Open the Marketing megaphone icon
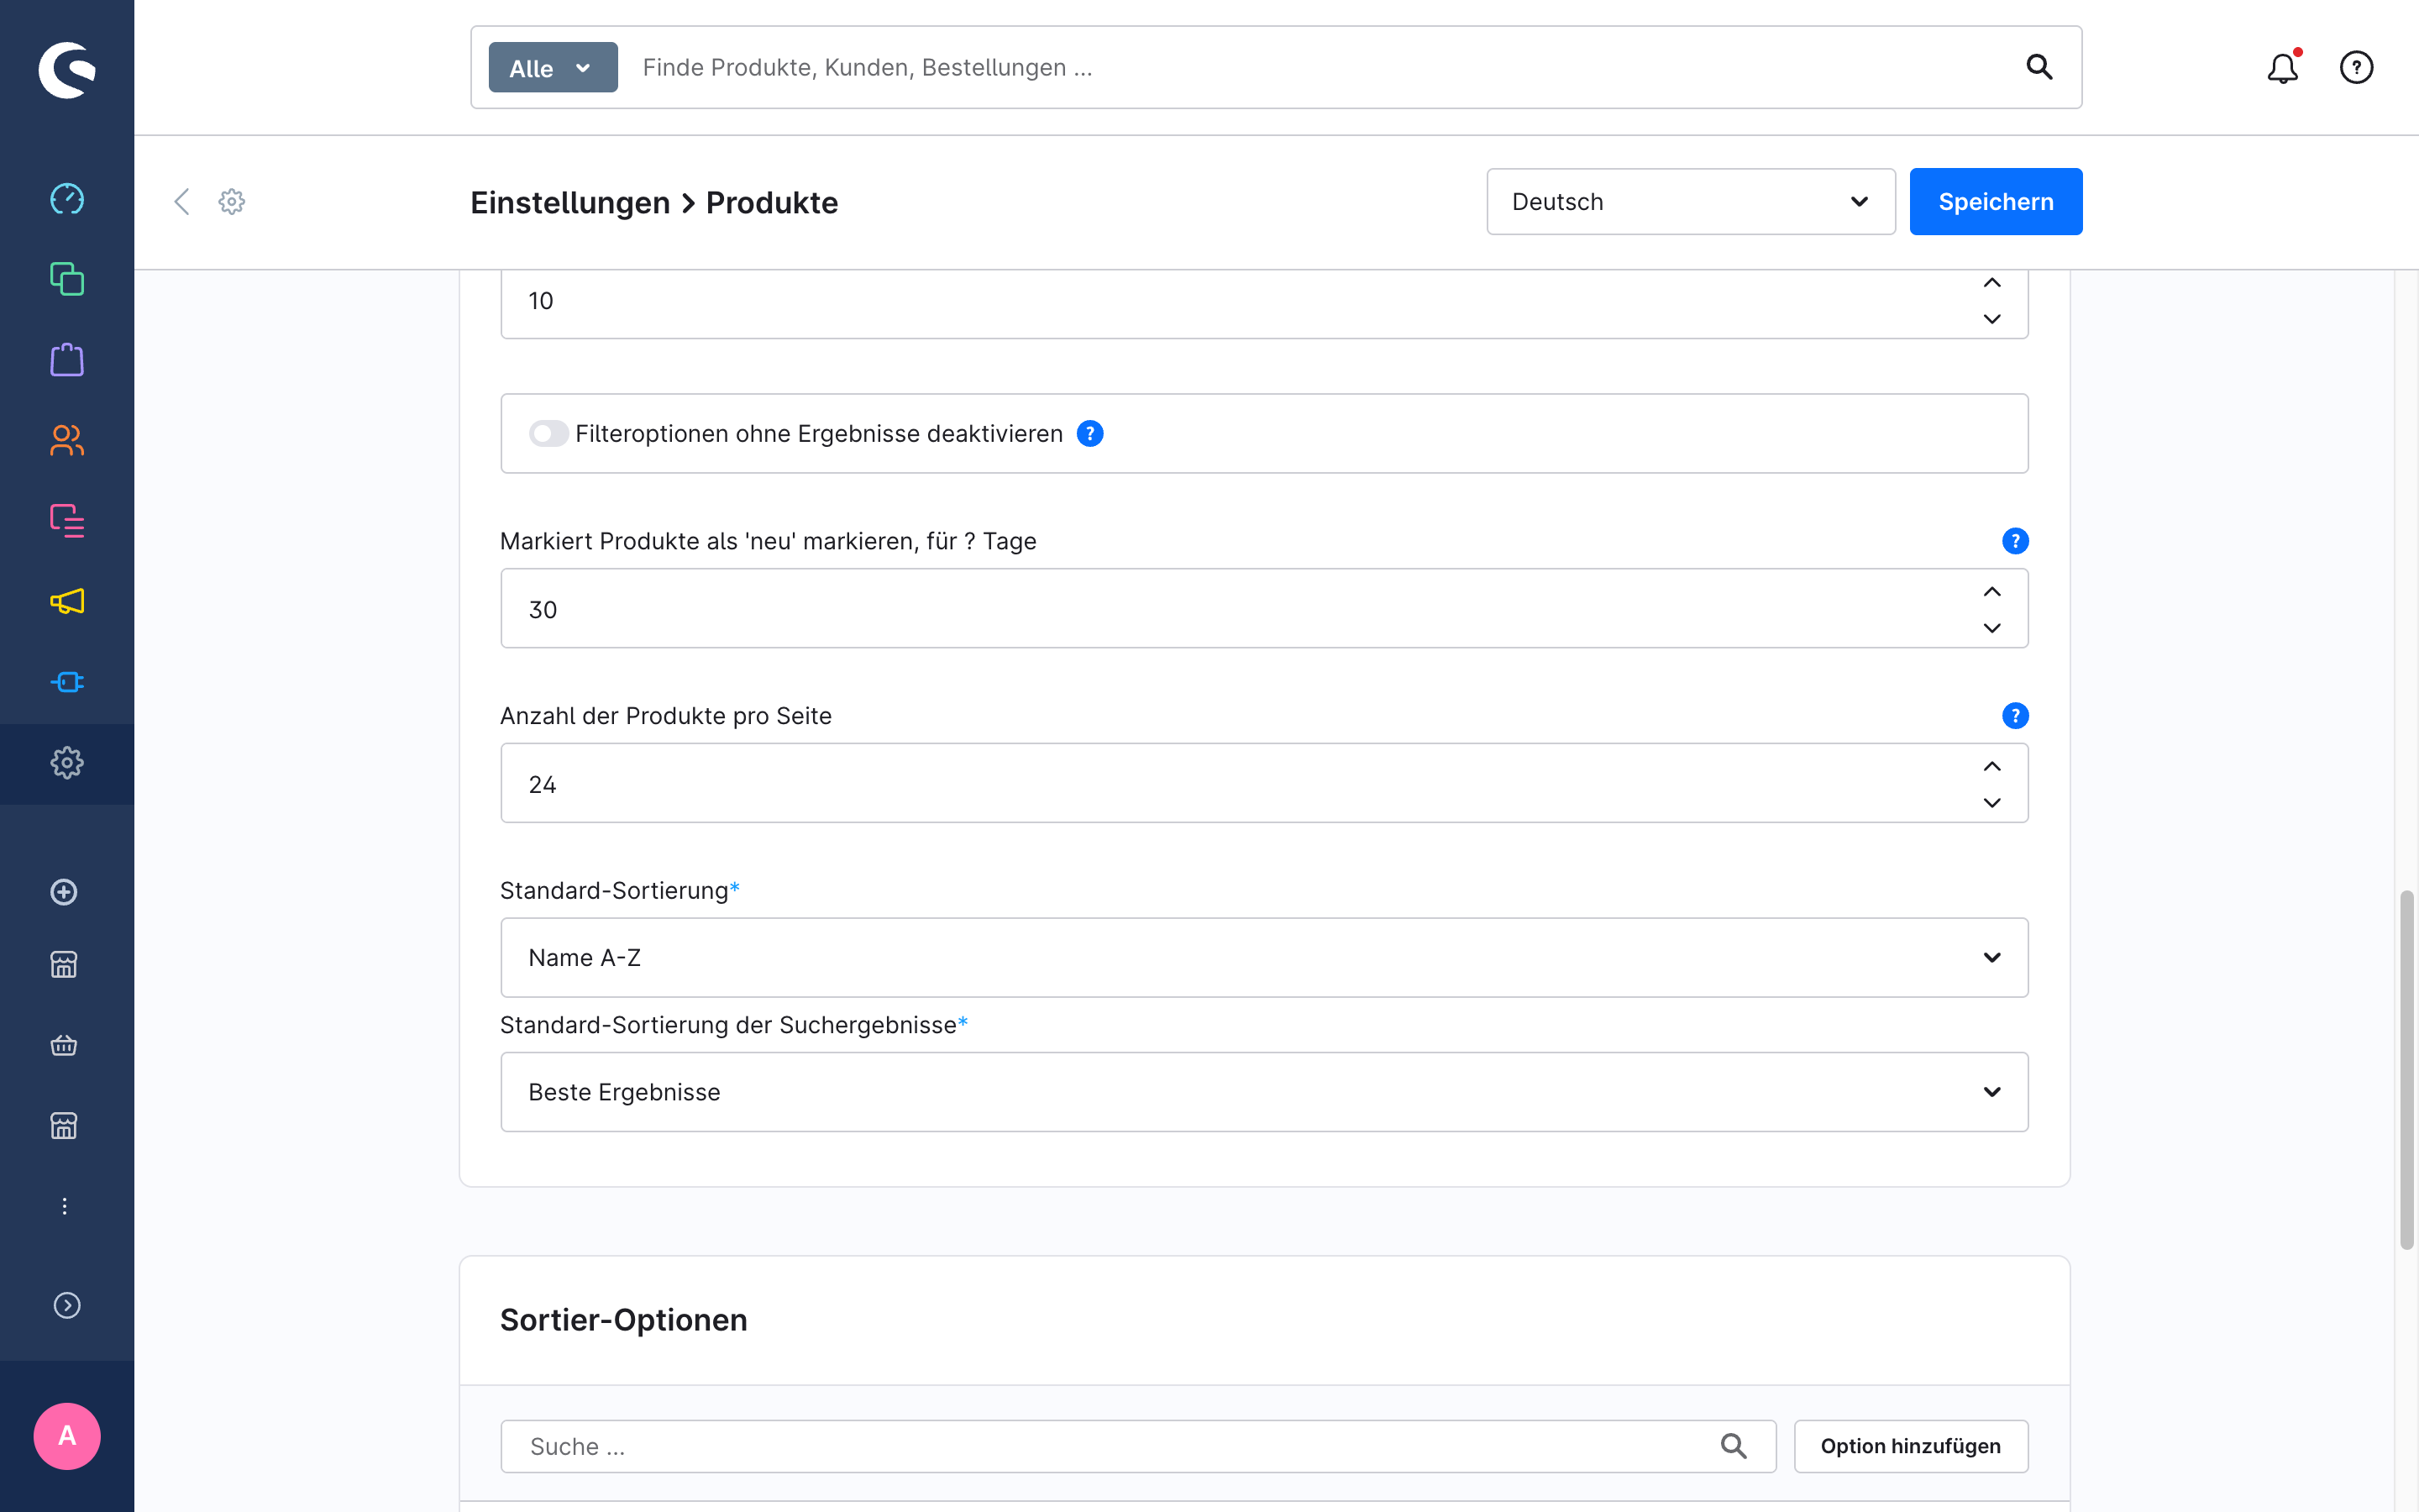The image size is (2419, 1512). click(x=67, y=601)
